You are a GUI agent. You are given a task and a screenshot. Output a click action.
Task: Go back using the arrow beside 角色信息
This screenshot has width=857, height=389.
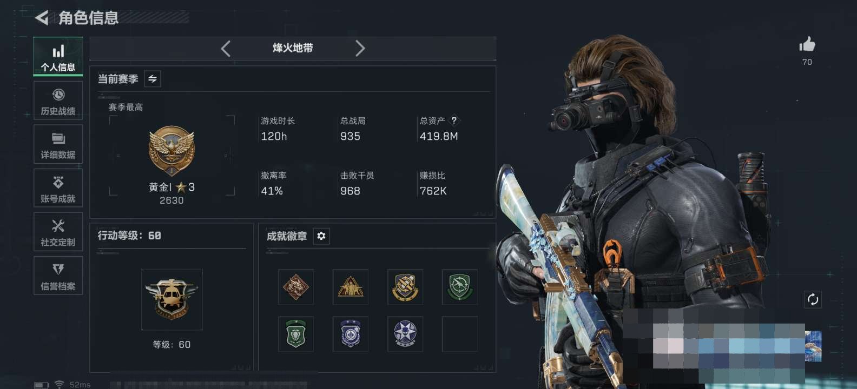pyautogui.click(x=42, y=18)
